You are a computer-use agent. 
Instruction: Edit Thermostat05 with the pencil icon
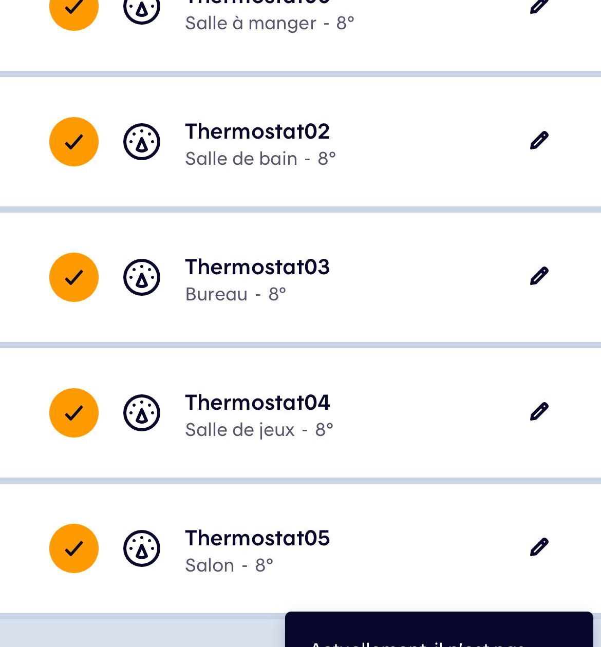(x=539, y=547)
